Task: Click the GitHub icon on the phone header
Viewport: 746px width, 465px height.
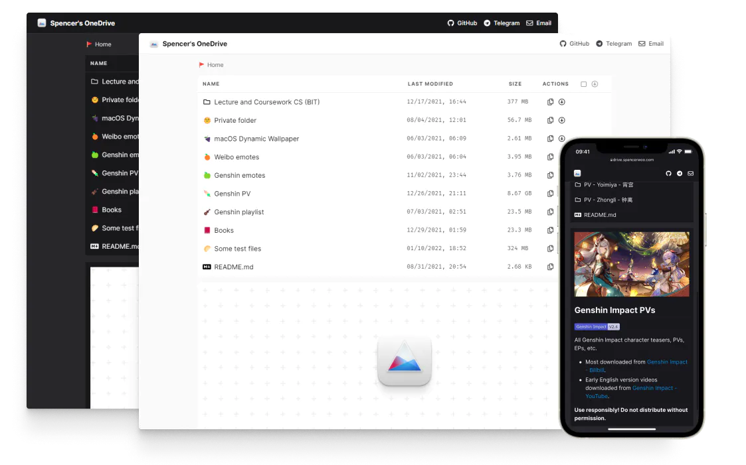Action: click(x=669, y=173)
